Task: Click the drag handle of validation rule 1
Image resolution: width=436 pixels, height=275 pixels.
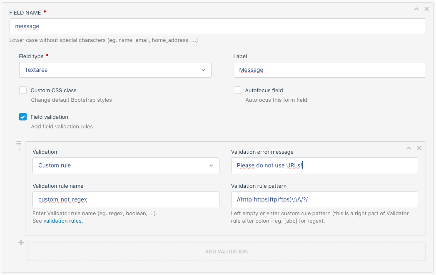Action: [19, 143]
